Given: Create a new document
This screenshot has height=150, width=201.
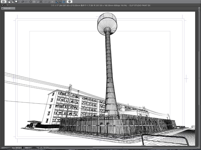Looking at the screenshot, I should point(9,2).
